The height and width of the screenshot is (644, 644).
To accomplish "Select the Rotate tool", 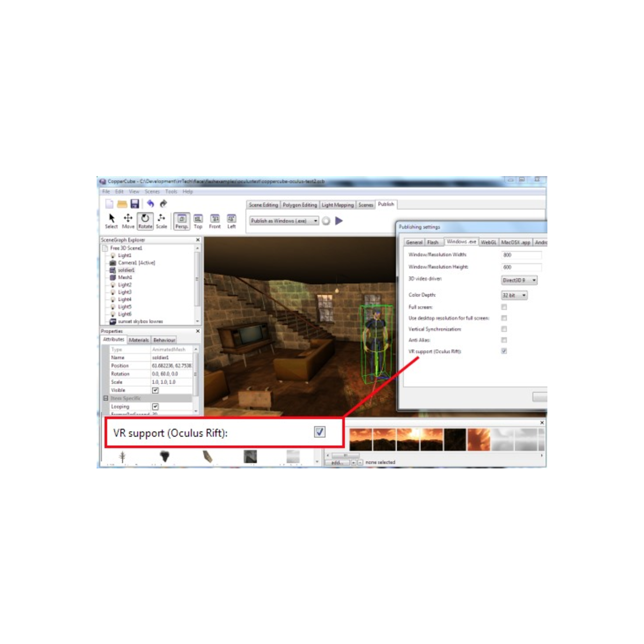I will pyautogui.click(x=145, y=219).
